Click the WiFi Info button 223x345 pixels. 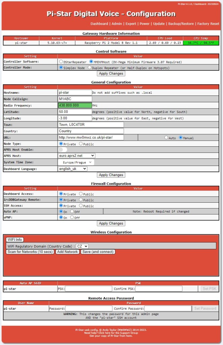14,240
